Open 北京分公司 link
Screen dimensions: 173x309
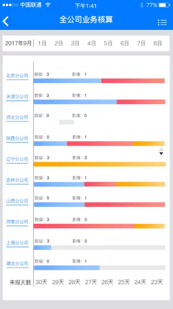(17, 76)
